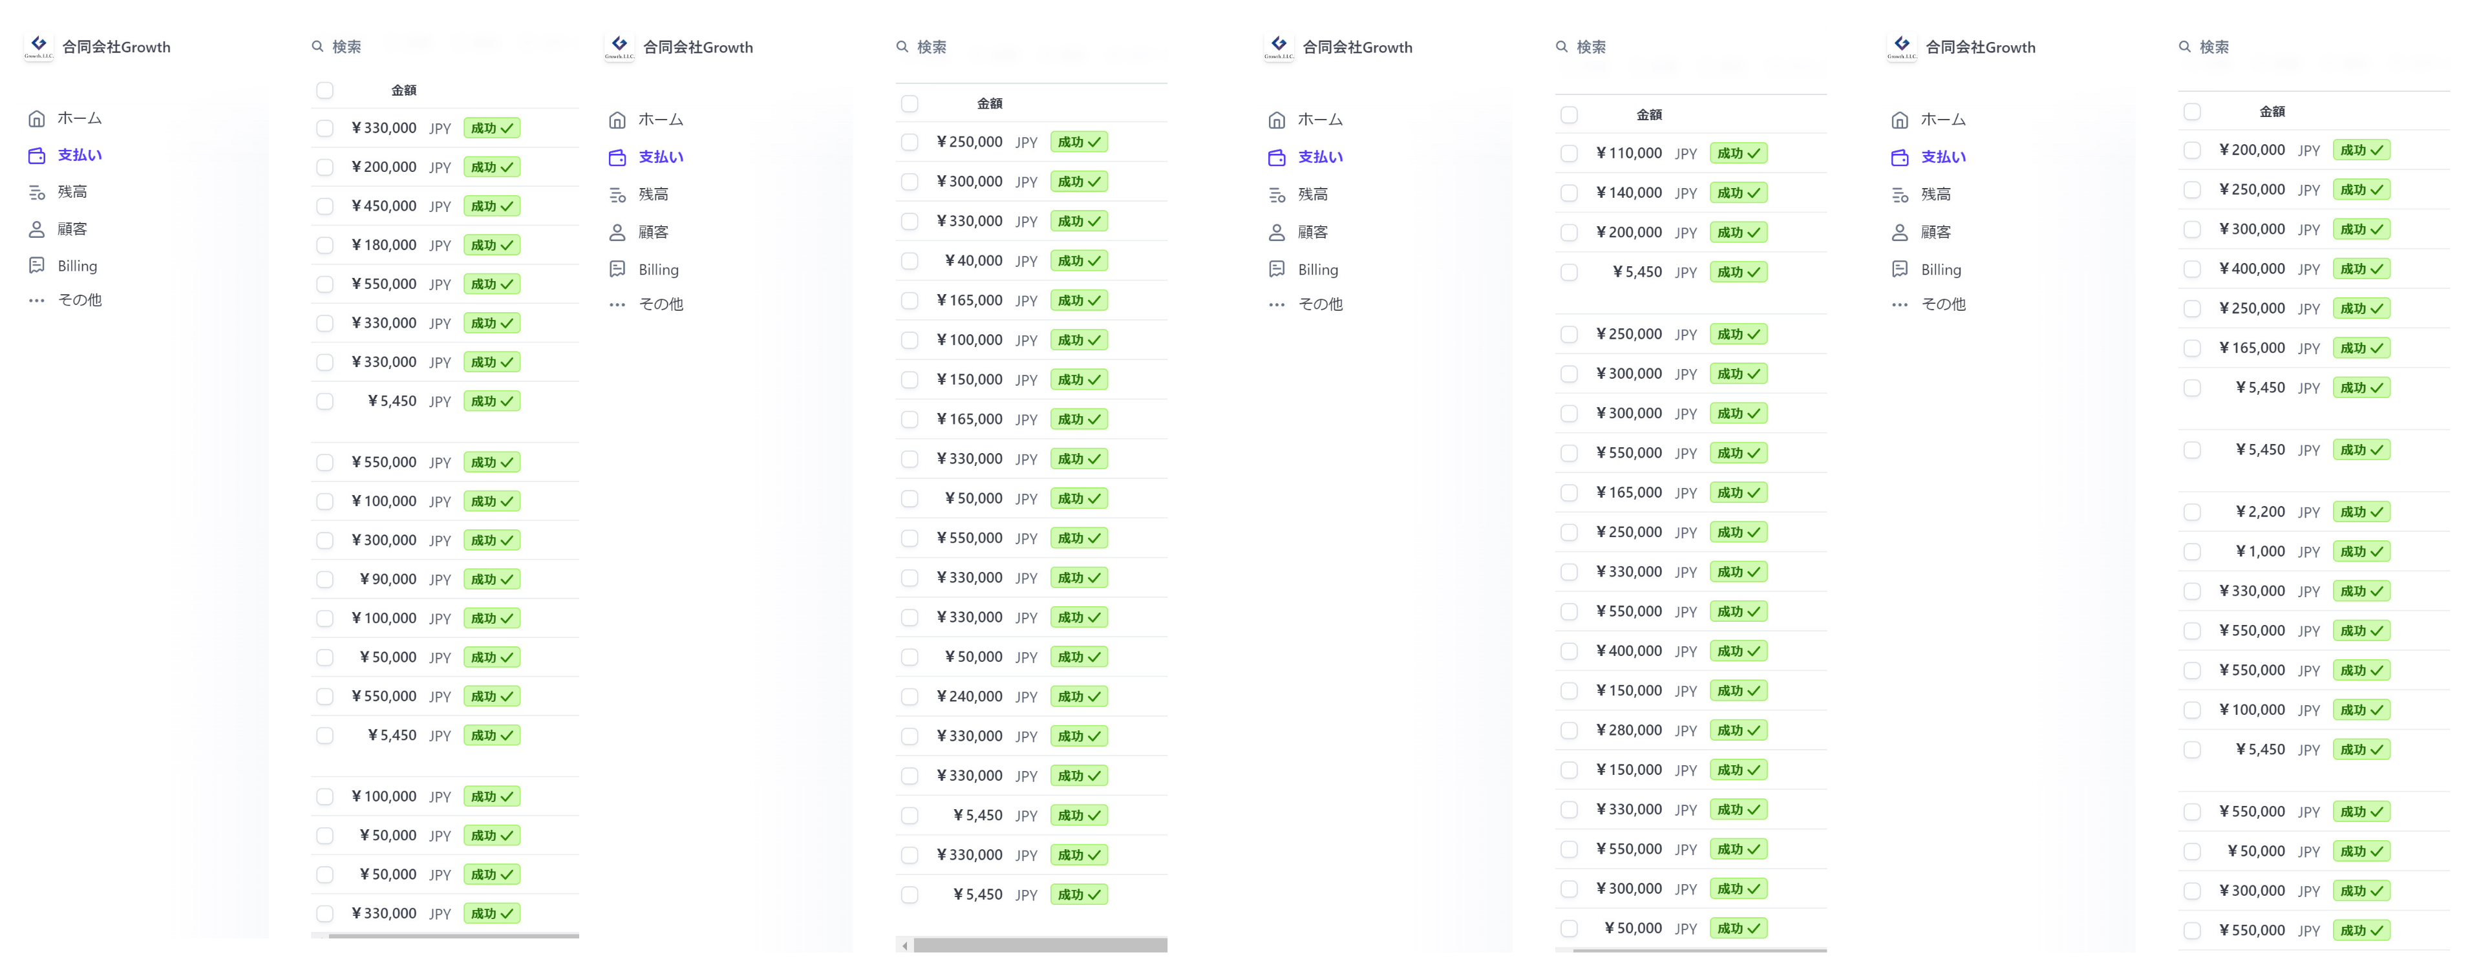Select the ¥110,000 row checkbox
The height and width of the screenshot is (963, 2470).
click(1569, 154)
